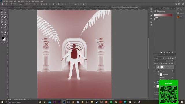Image resolution: width=185 pixels, height=104 pixels.
Task: Switch to the Paths tab
Action: pos(166,55)
